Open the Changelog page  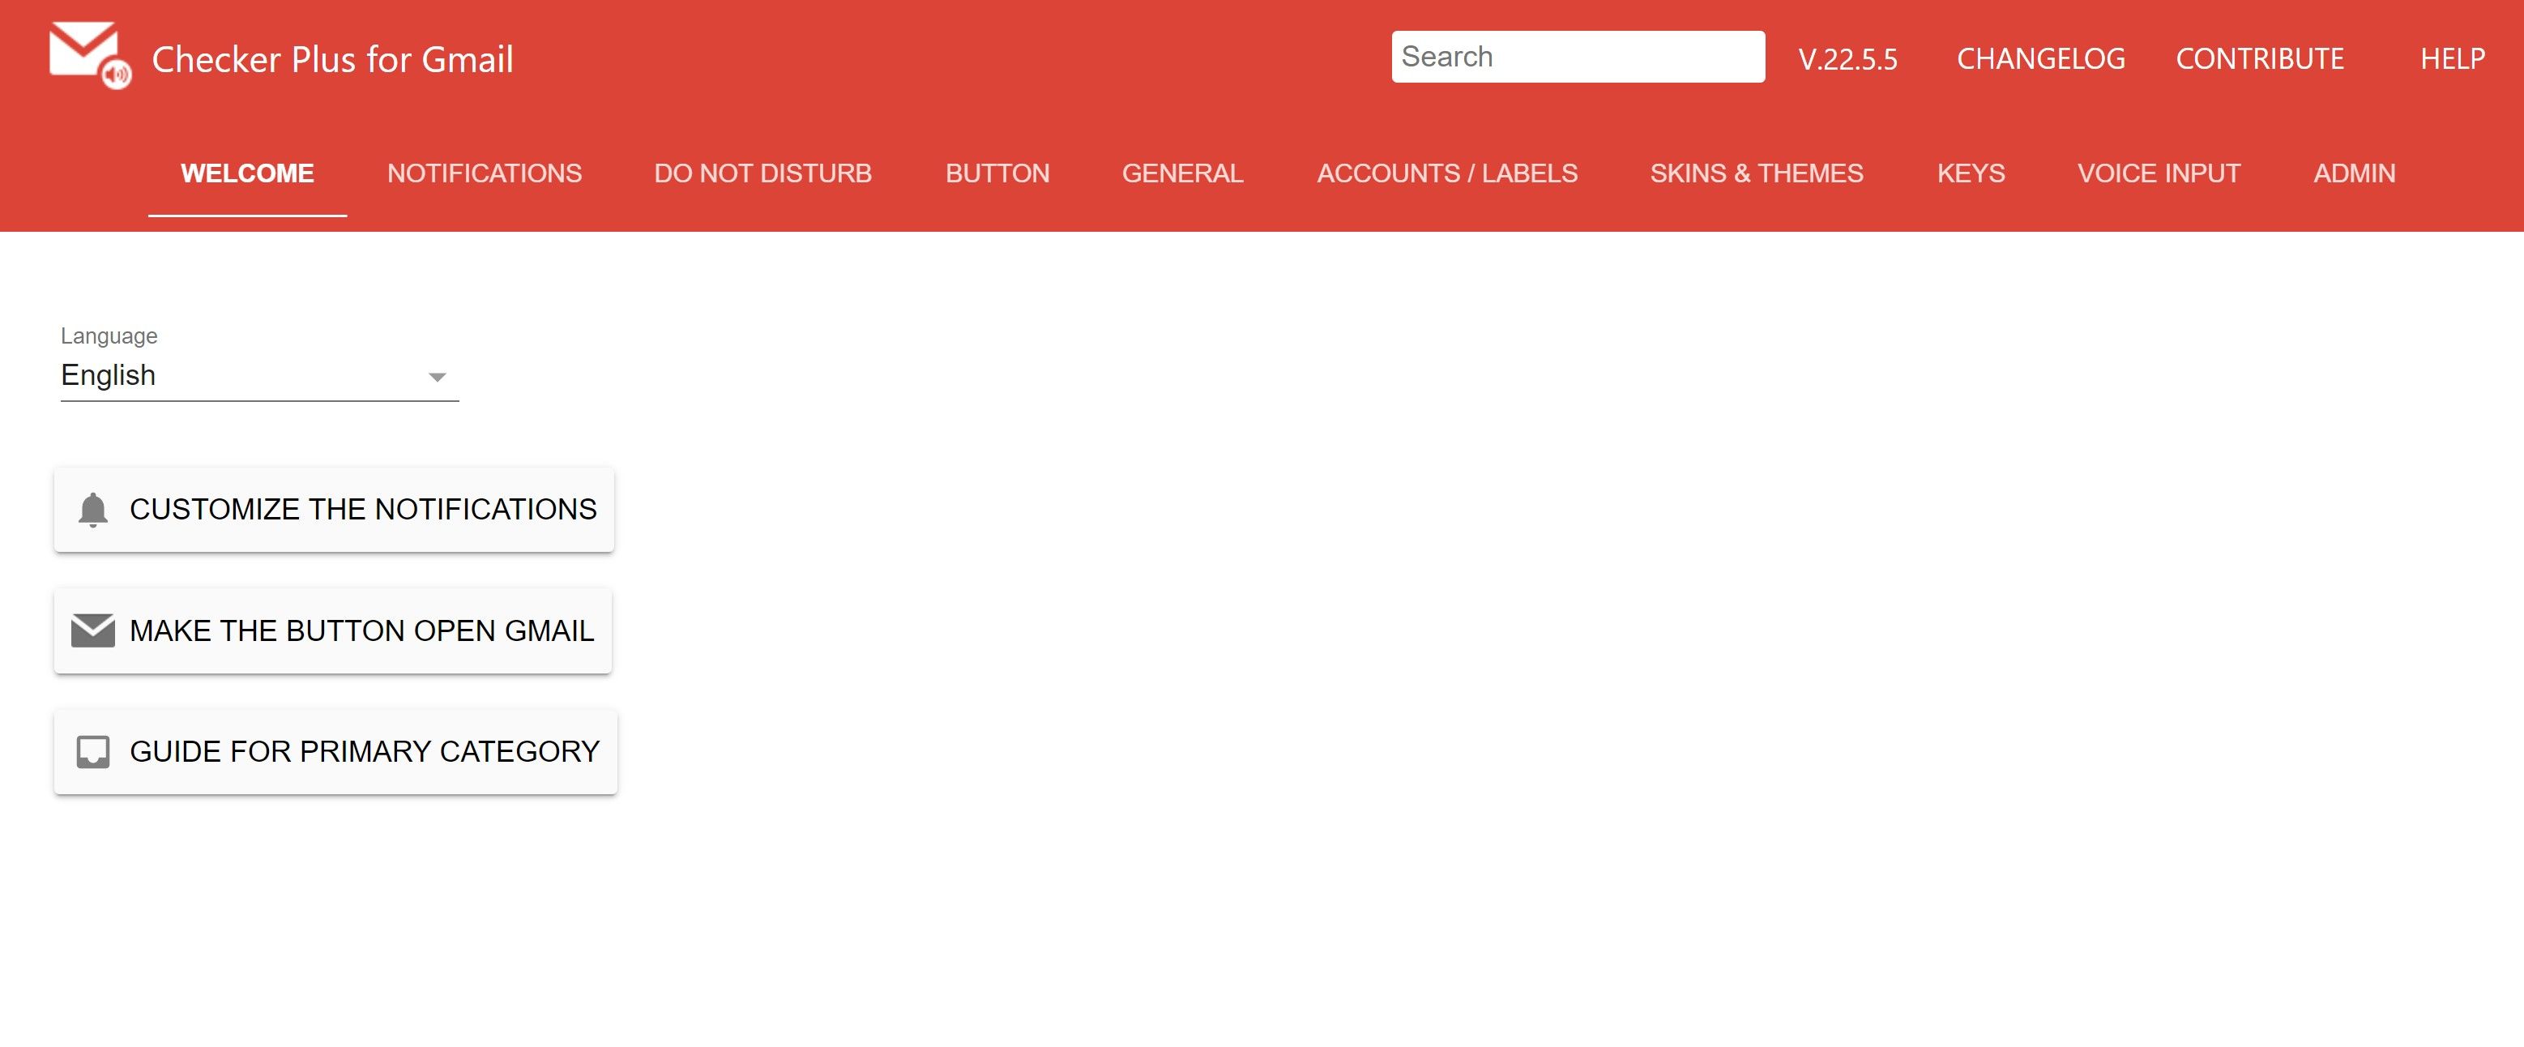click(x=2041, y=58)
